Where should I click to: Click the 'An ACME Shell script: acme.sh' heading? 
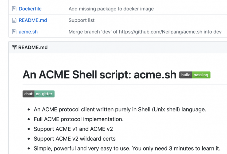coord(100,75)
